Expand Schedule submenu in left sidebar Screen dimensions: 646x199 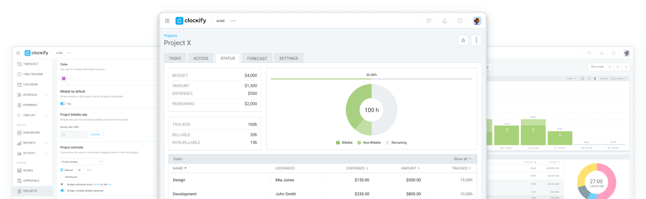(47, 95)
